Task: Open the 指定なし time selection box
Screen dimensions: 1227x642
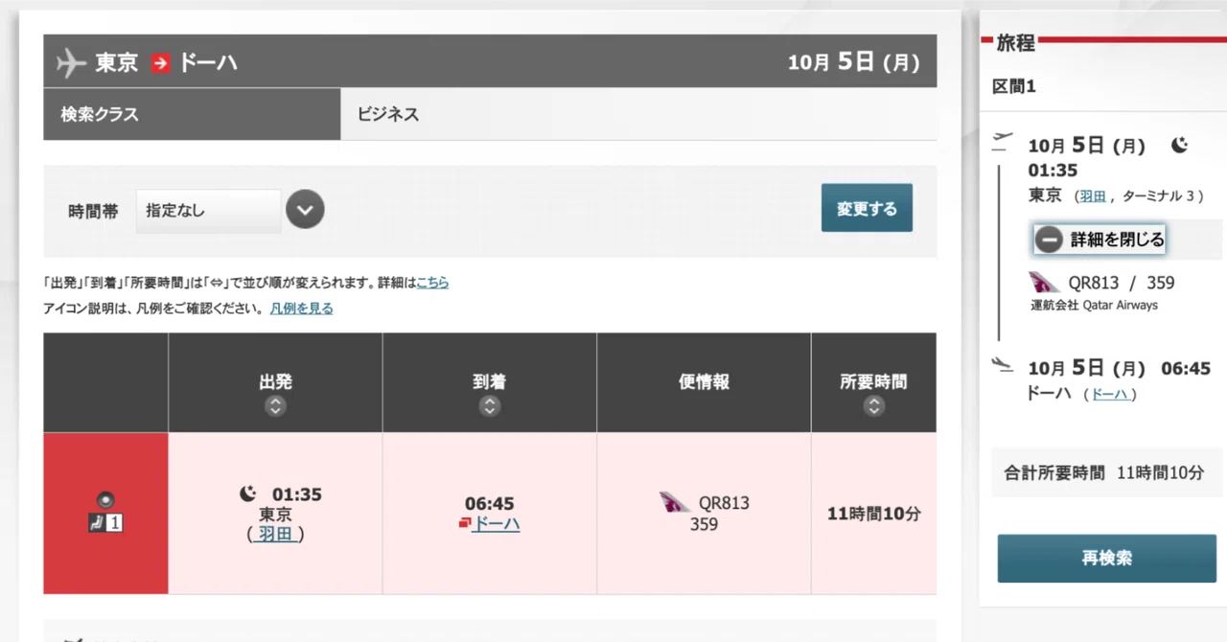Action: tap(209, 211)
